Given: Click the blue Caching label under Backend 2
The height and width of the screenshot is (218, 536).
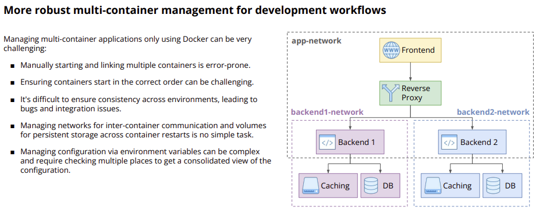Looking at the screenshot, I should [x=457, y=186].
